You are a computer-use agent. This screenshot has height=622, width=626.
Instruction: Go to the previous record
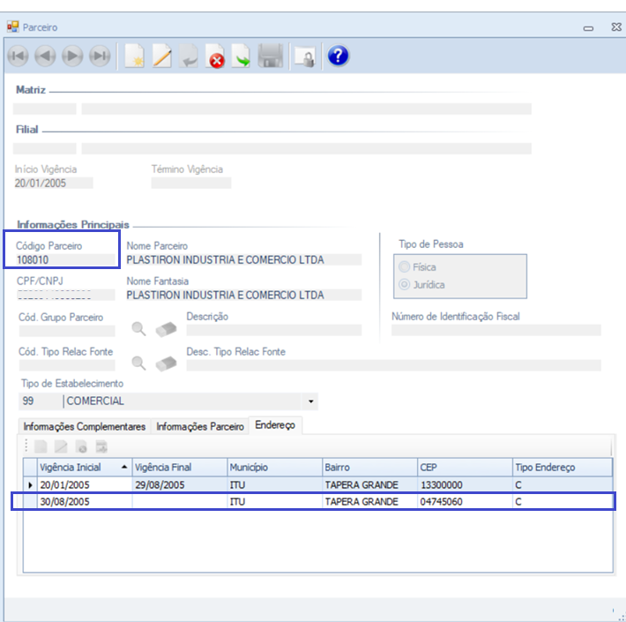(45, 56)
